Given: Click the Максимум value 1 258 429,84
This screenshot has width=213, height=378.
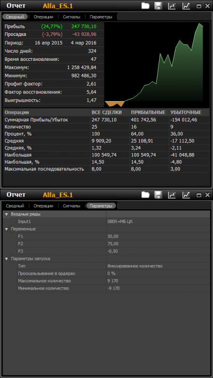Looking at the screenshot, I should tap(82, 68).
